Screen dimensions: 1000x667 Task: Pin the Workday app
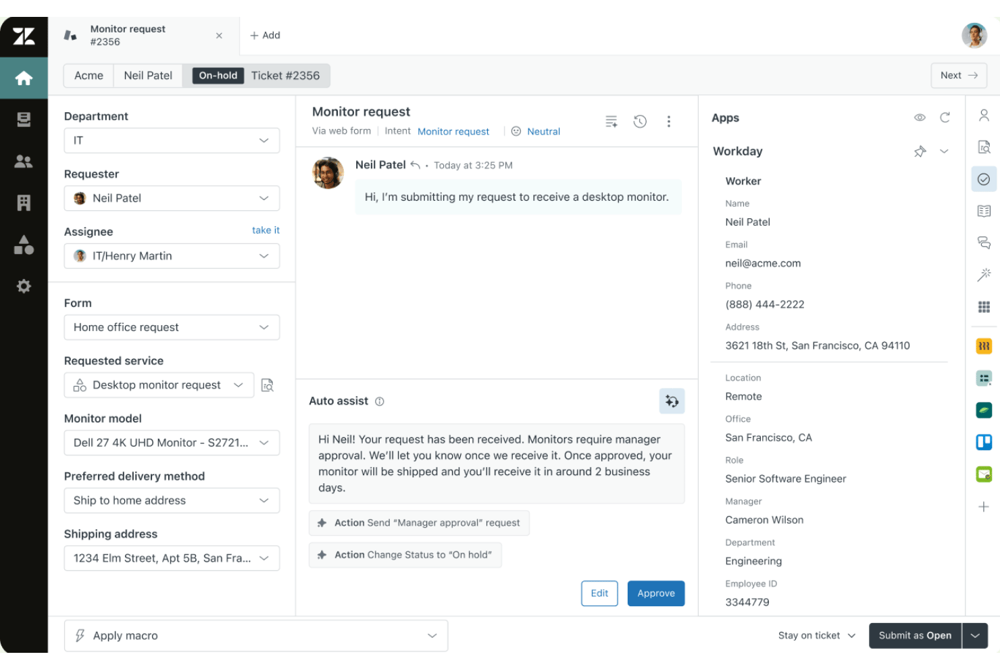click(920, 151)
